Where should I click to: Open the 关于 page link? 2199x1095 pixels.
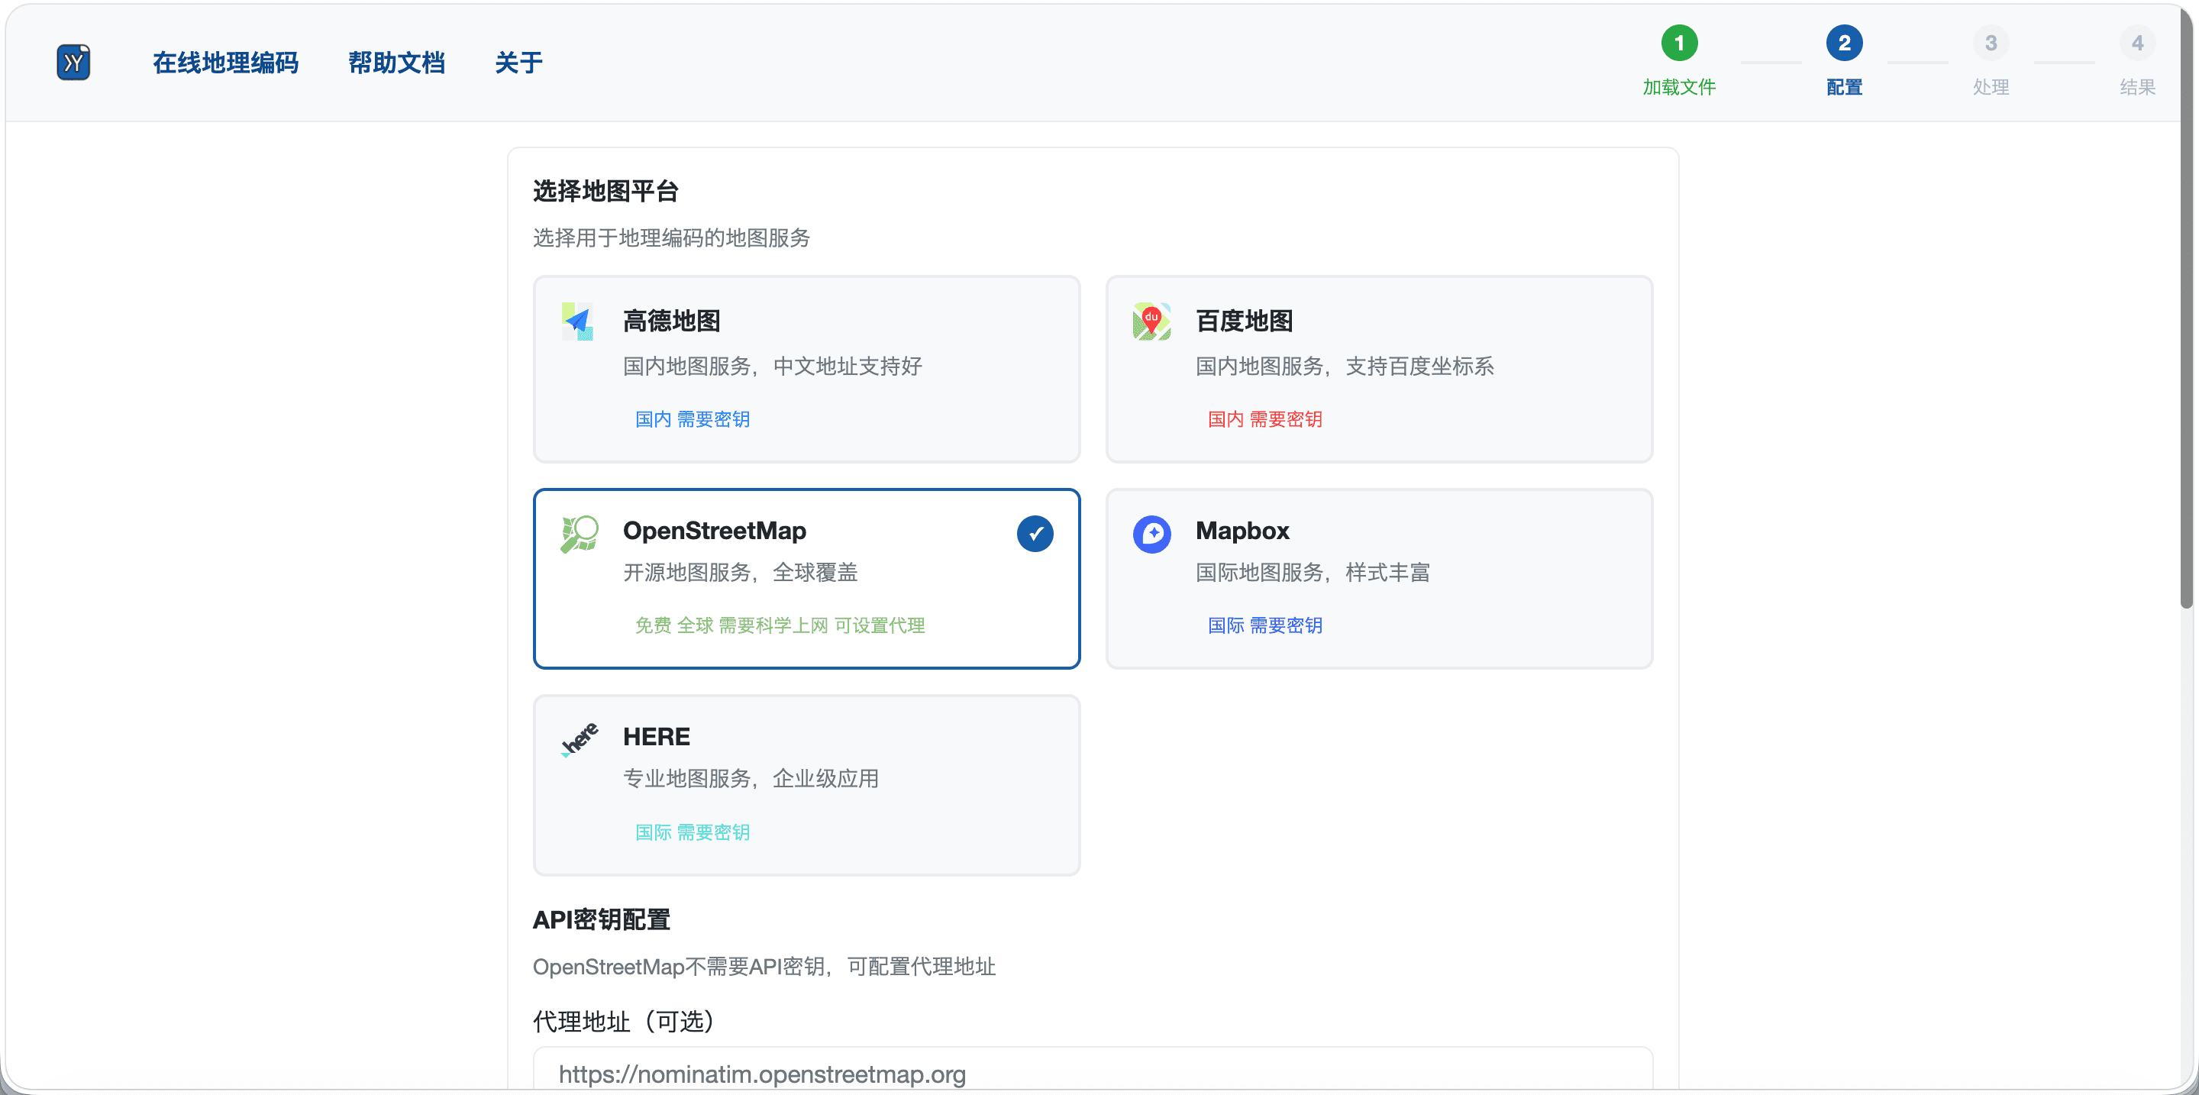(518, 63)
